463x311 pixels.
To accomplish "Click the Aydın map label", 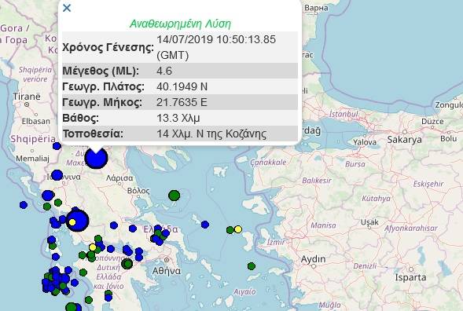I will [313, 259].
